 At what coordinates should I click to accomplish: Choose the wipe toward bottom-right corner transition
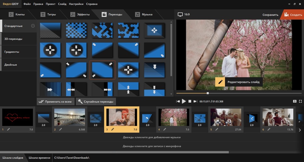tap(154, 50)
